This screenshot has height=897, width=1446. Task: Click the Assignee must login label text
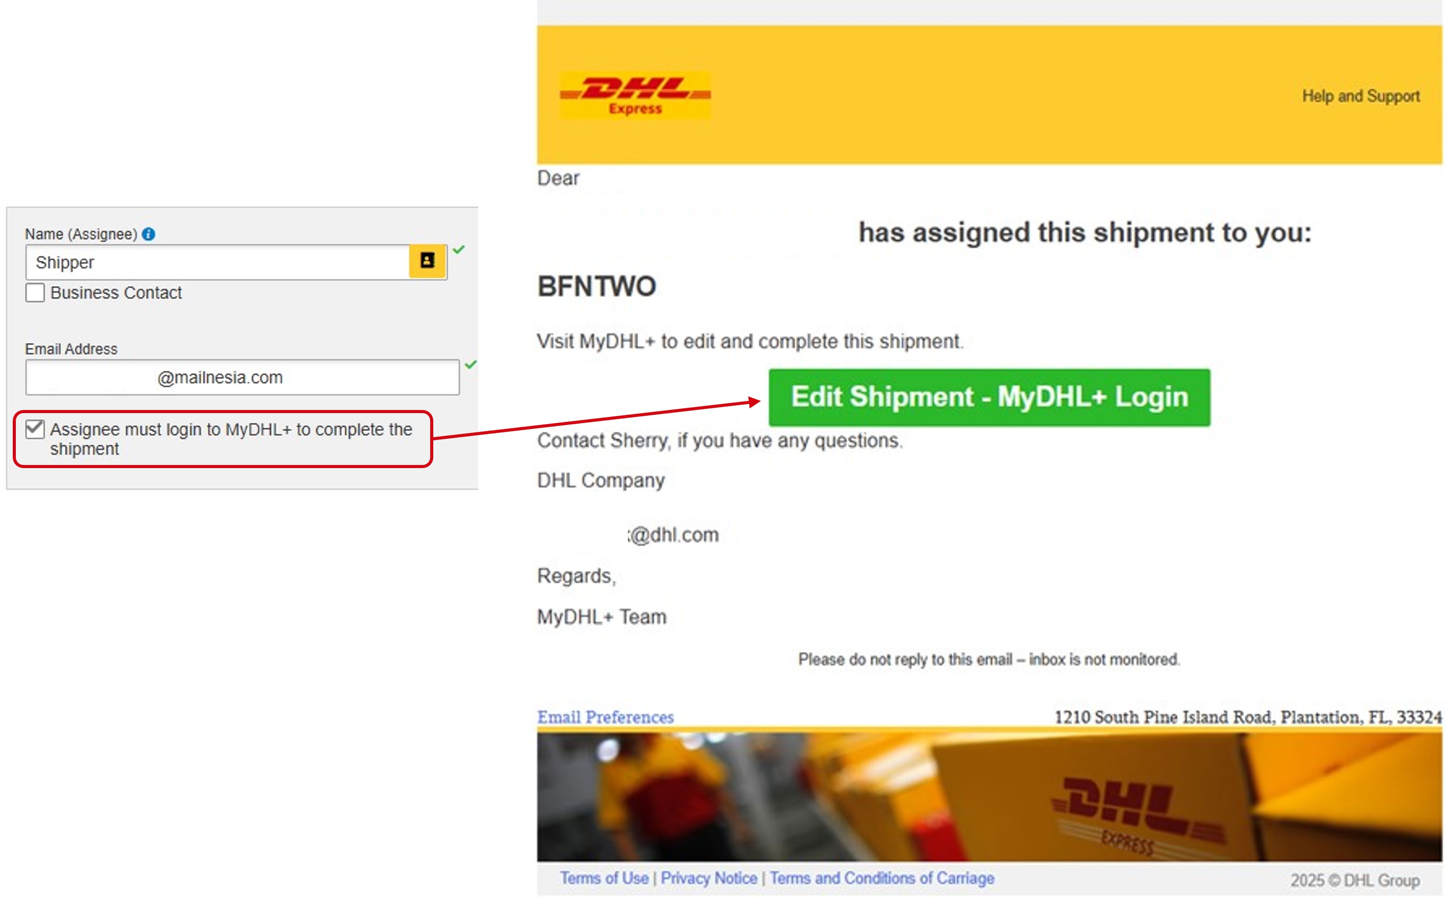pos(231,439)
